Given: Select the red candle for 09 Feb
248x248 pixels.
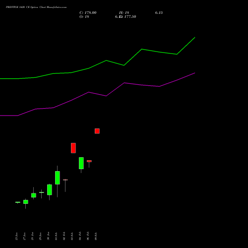Looking at the screenshot, I should [x=97, y=131].
